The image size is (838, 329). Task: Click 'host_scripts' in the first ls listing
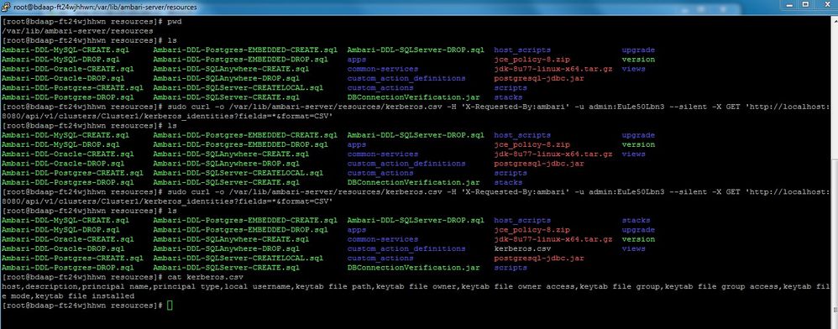[522, 50]
